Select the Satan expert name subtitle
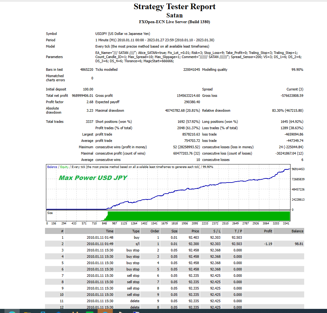Screen dimensions: 327x313 point(175,16)
